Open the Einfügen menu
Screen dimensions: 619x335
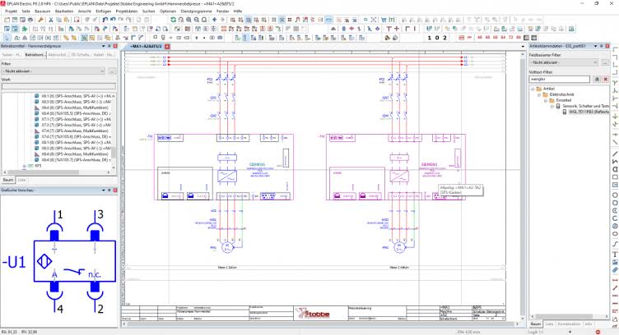(x=103, y=11)
